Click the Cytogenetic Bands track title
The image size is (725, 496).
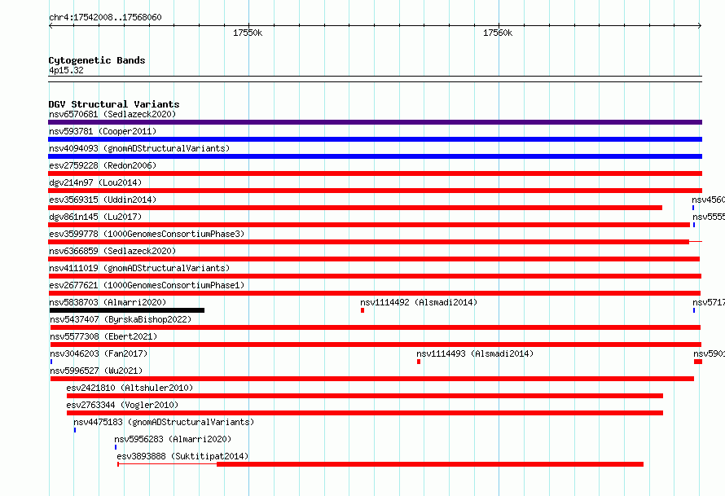click(x=97, y=60)
